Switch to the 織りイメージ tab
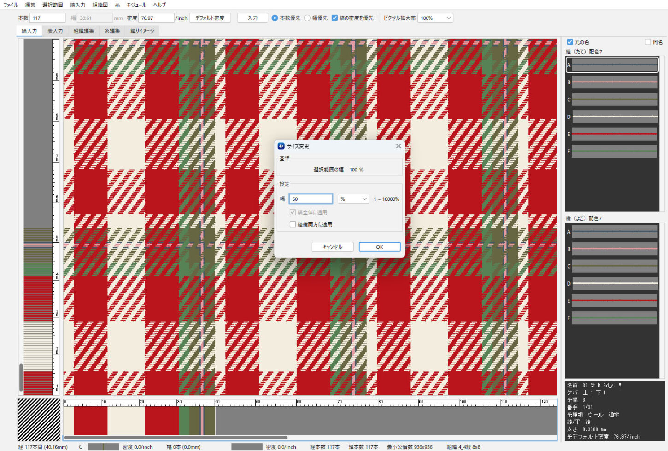Viewport: 668px width, 451px height. point(142,31)
